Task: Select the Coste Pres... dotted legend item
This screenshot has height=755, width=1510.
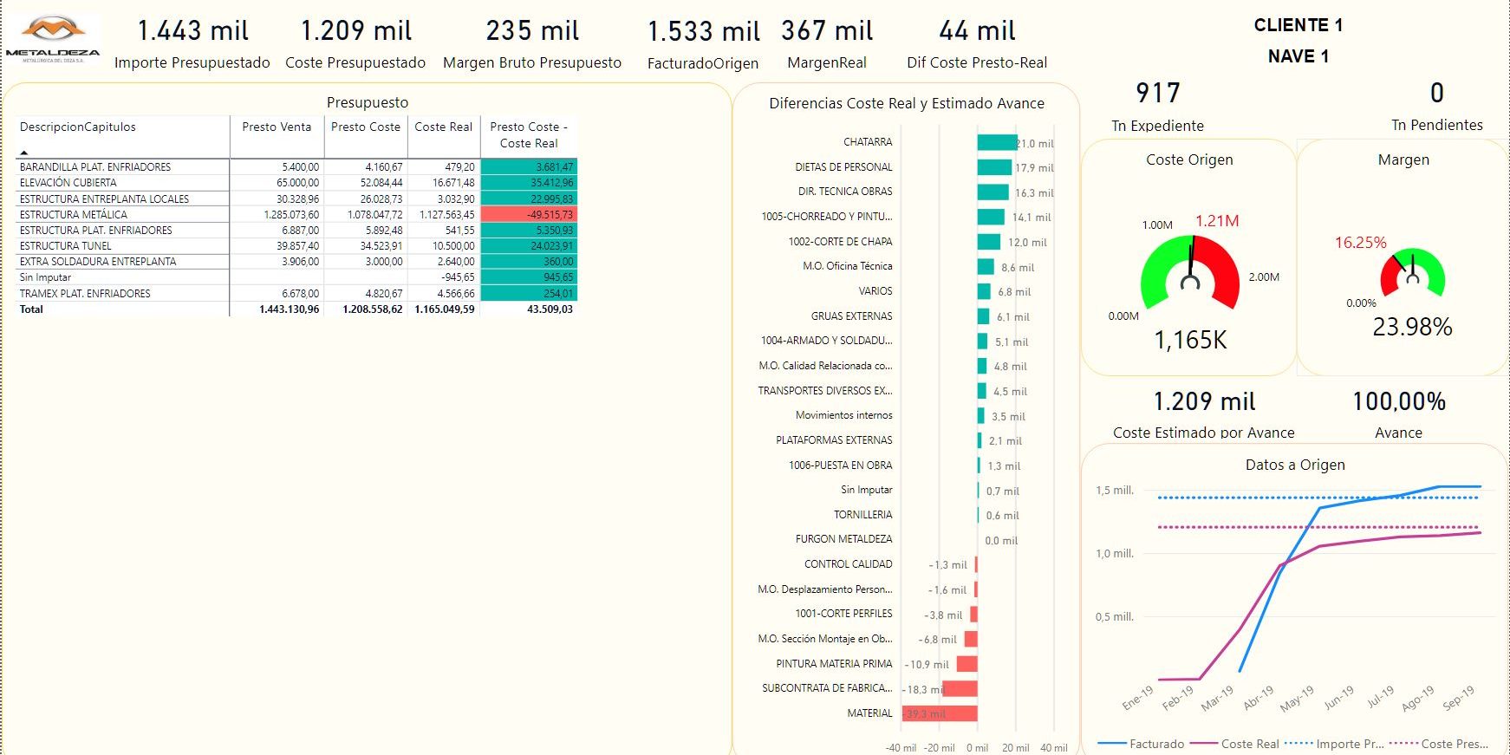Action: point(1439,744)
